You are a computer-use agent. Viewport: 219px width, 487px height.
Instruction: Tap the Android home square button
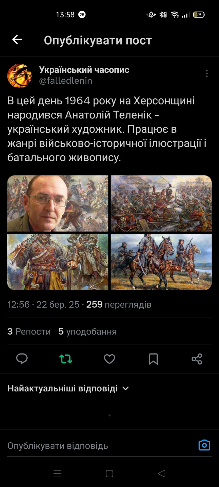[109, 474]
